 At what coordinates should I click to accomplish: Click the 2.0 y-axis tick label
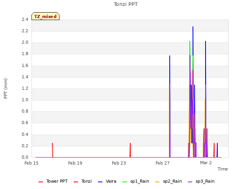point(25,43)
